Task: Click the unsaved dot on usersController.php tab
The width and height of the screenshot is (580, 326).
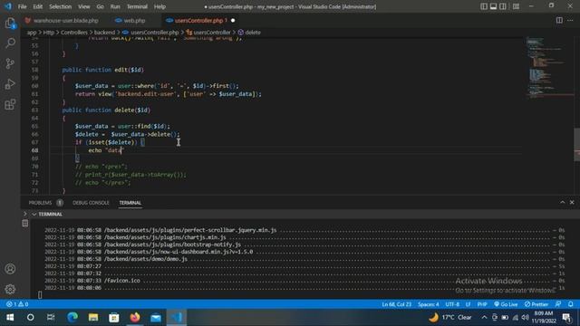Action: 233,21
